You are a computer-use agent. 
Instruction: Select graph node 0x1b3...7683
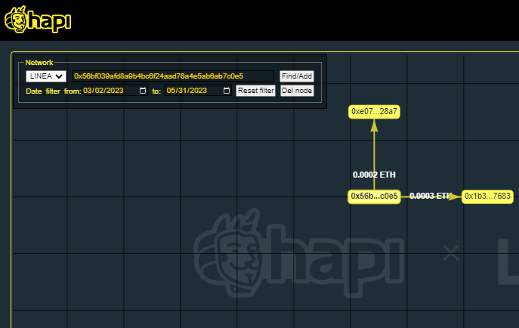487,196
